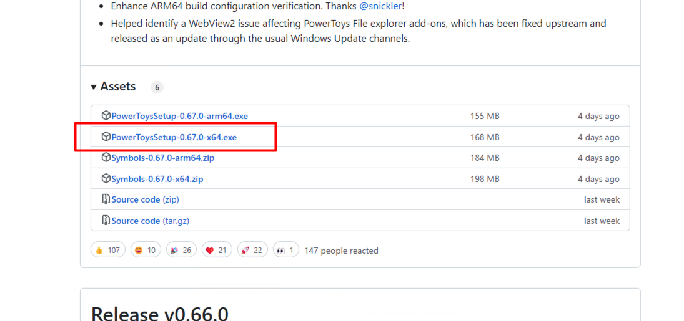Toggle thumbs up reaction with 107

107,250
